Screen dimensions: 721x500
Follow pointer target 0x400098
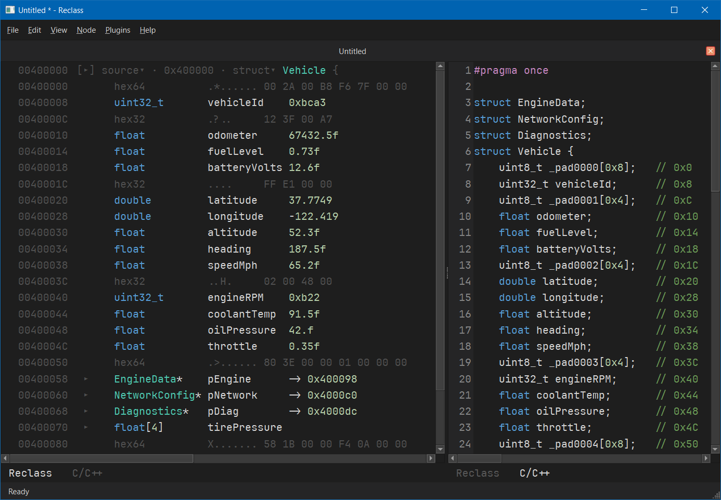pos(332,379)
